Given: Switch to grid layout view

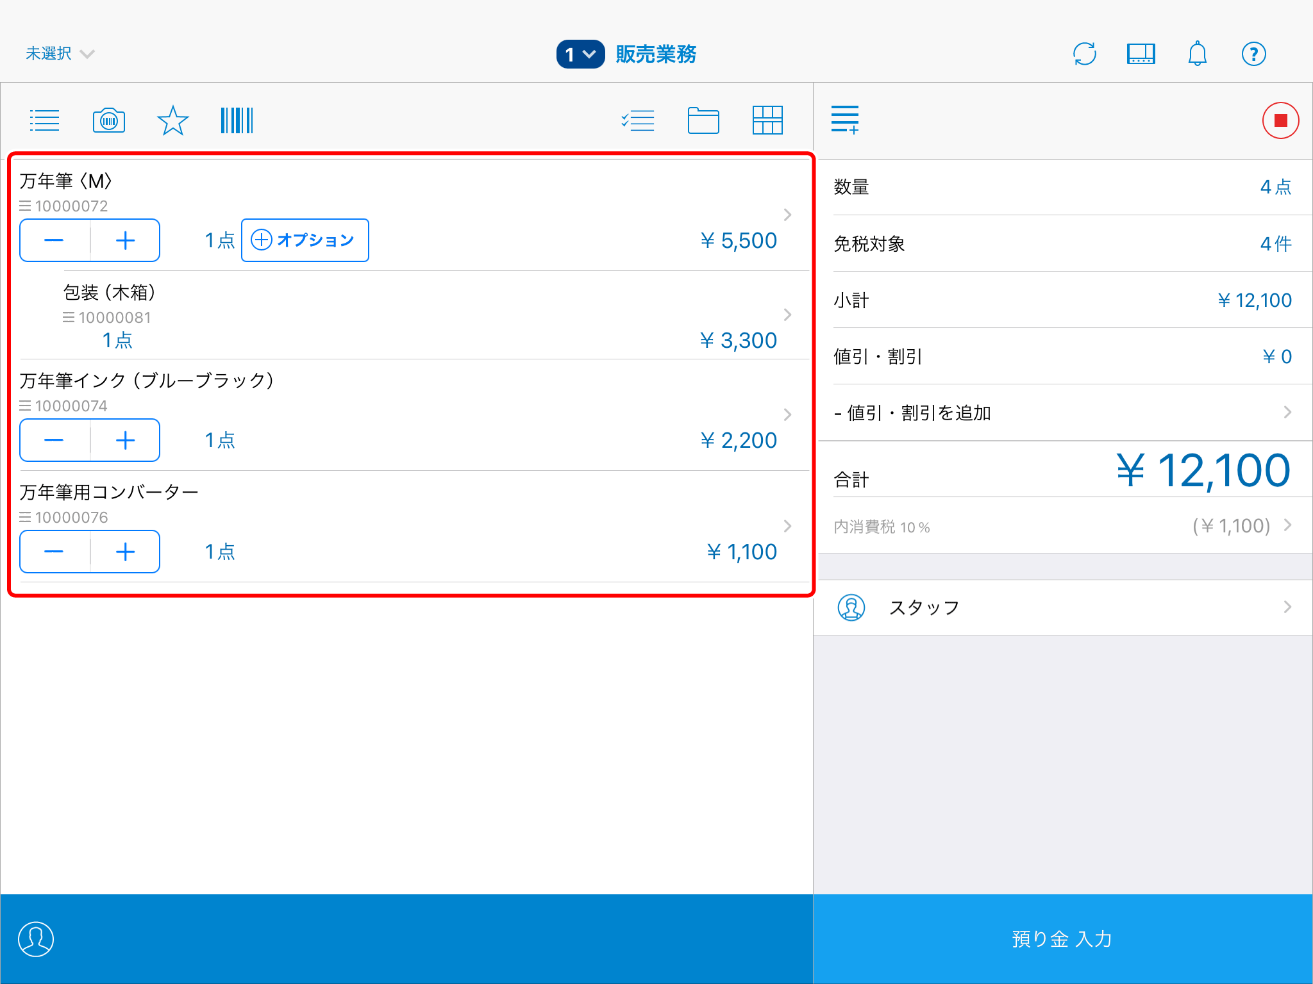Looking at the screenshot, I should (x=767, y=120).
